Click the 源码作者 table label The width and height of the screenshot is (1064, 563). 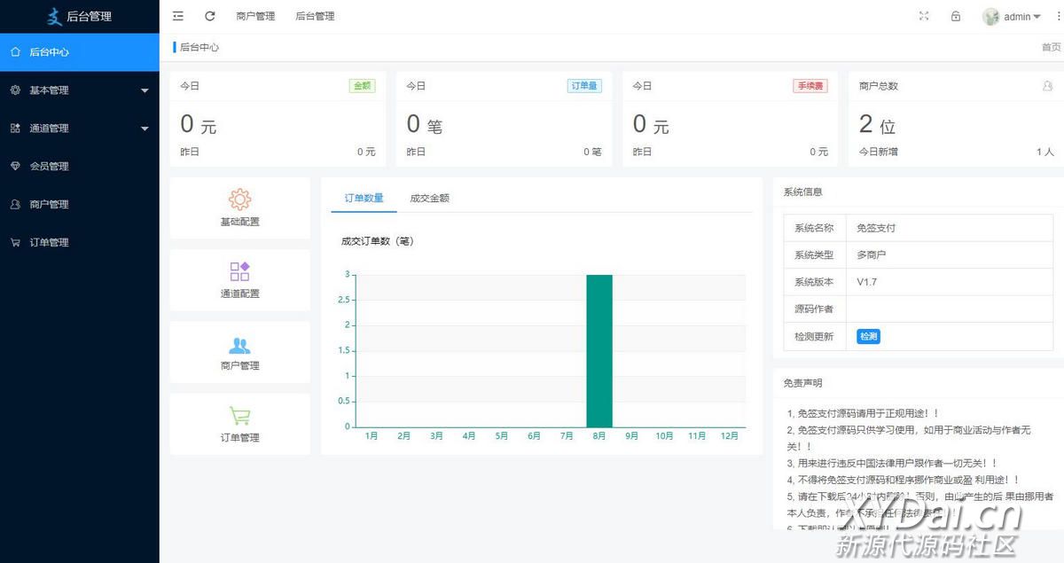click(x=814, y=309)
